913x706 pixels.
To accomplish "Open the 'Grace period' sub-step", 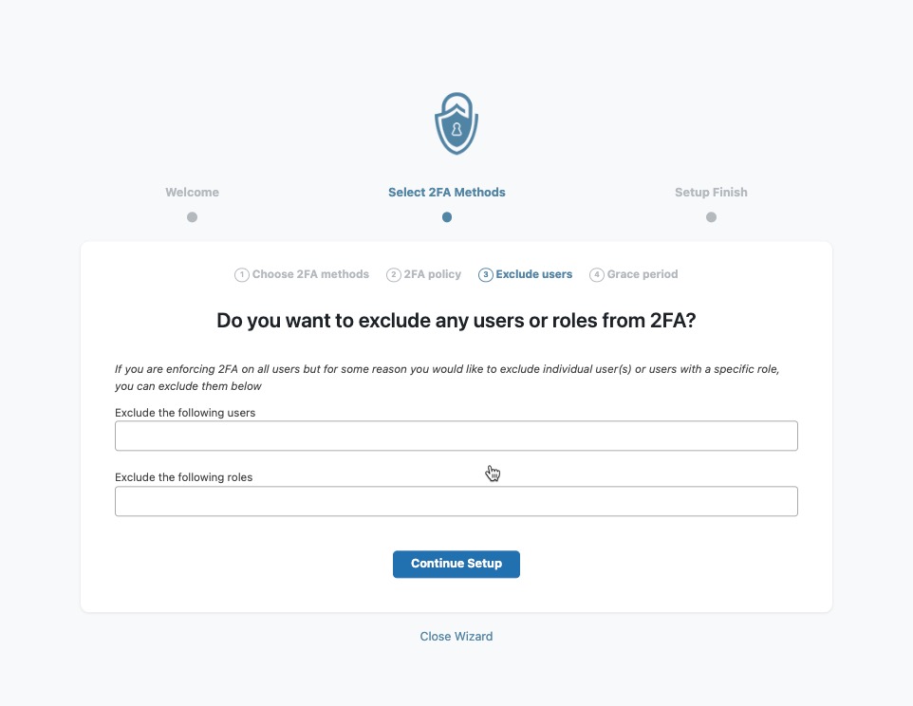I will click(x=643, y=274).
